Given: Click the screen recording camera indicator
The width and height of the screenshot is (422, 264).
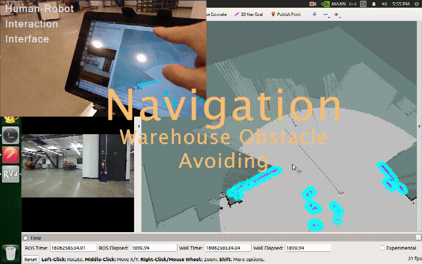Looking at the screenshot, I should 313,4.
